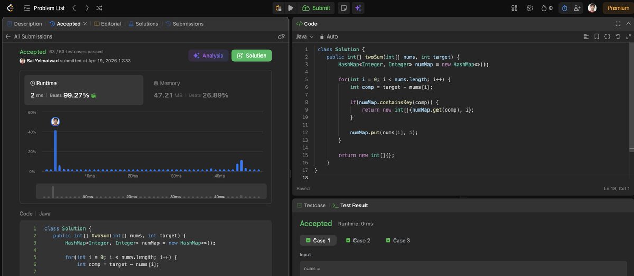The image size is (634, 276).
Task: Maximize the Code panel
Action: click(x=618, y=24)
